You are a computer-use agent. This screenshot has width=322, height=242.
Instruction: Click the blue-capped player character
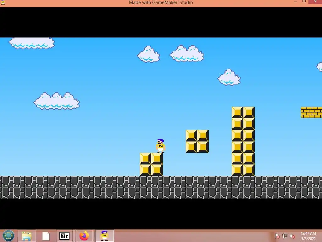161,146
